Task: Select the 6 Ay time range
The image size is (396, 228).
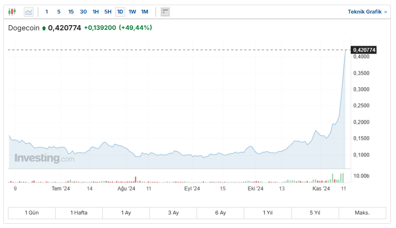Action: pos(220,213)
